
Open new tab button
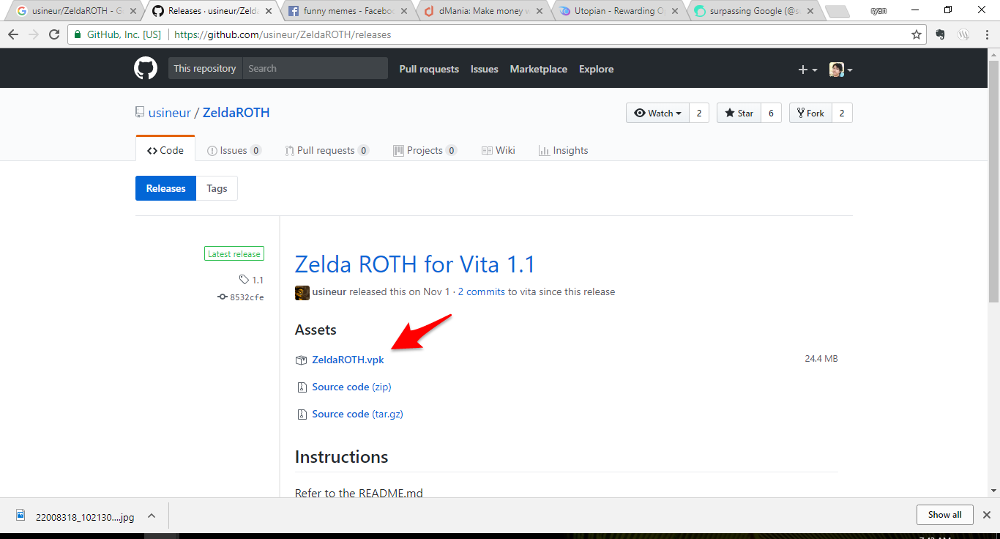[x=836, y=11]
